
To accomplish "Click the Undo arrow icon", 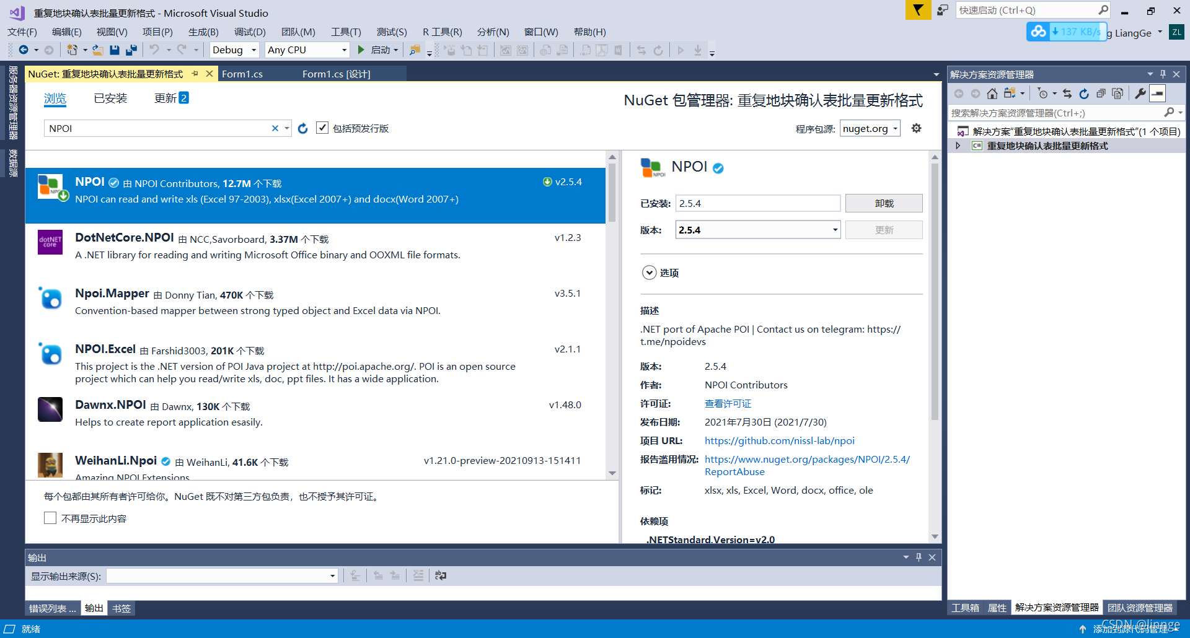I will pos(154,50).
